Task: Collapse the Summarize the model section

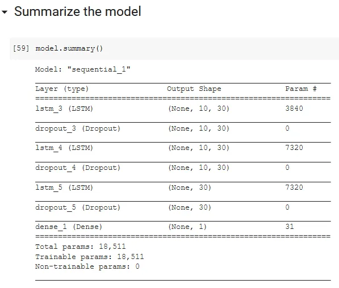Action: 5,12
